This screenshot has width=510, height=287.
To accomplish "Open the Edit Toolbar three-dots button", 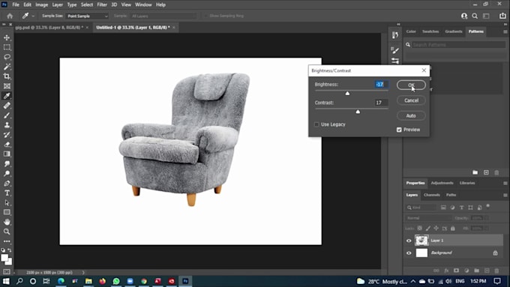I will [x=7, y=241].
